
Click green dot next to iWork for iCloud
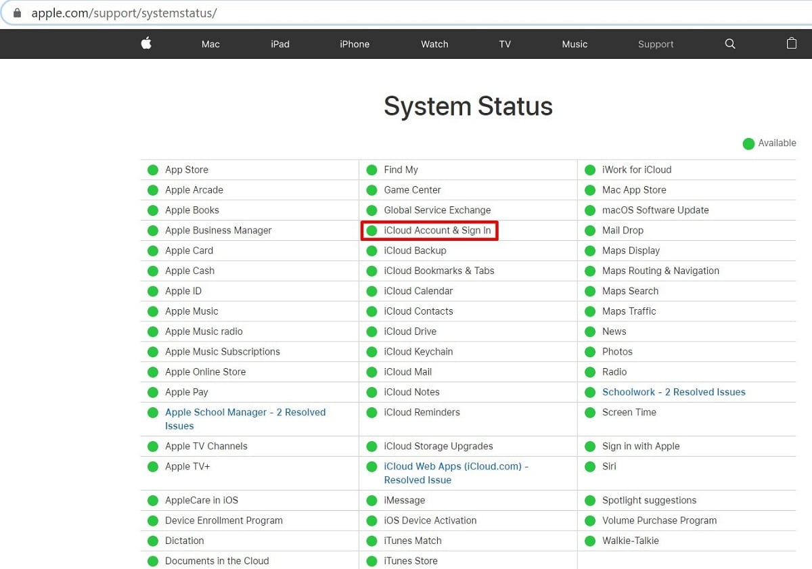590,170
